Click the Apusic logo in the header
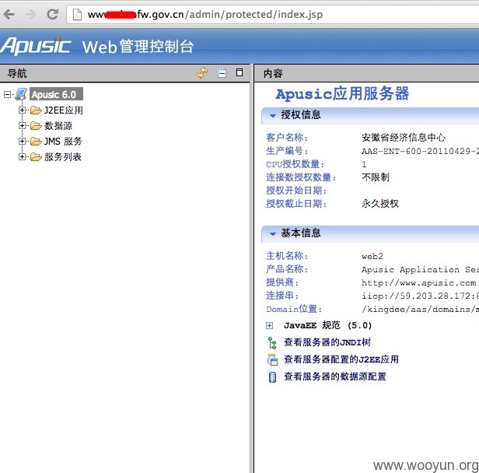Screen dimensions: 479x473 pos(36,46)
